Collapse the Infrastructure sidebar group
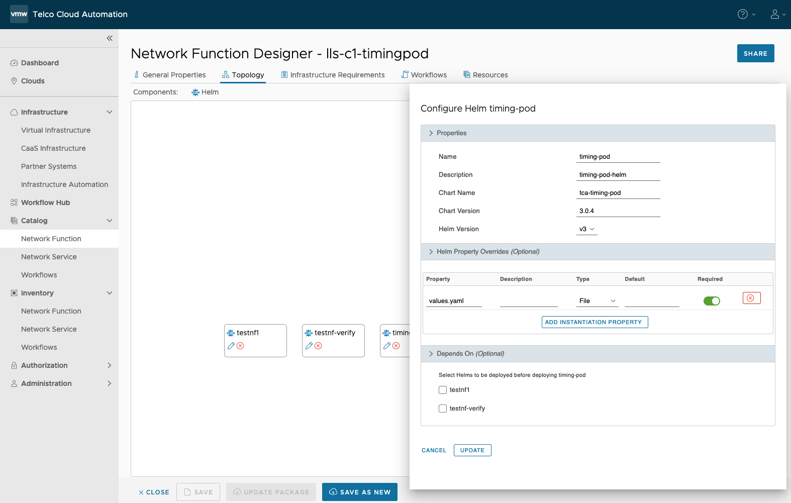The height and width of the screenshot is (503, 791). point(110,112)
